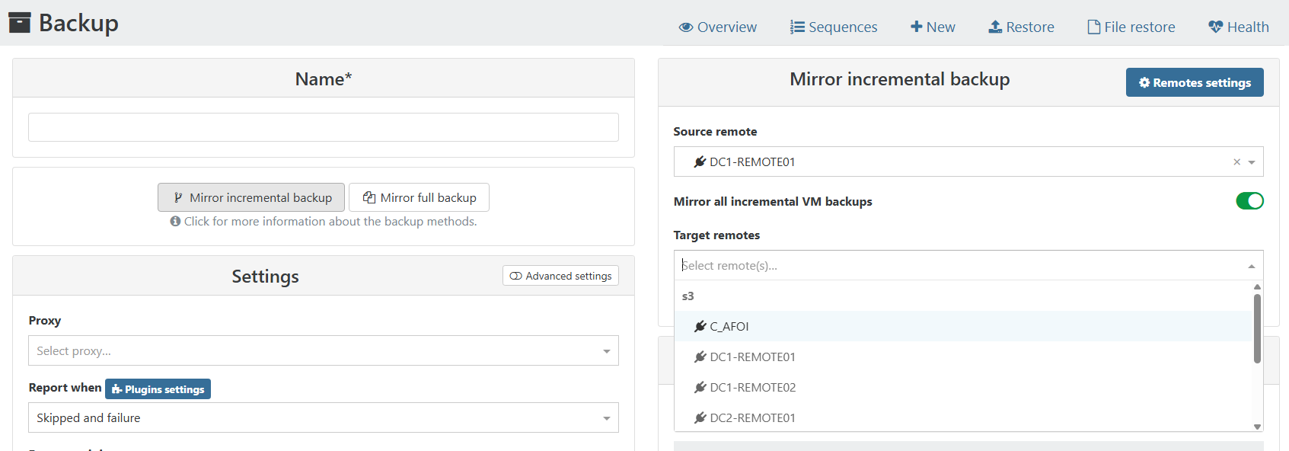Image resolution: width=1289 pixels, height=451 pixels.
Task: Select Mirror incremental backup mode
Action: [x=251, y=197]
